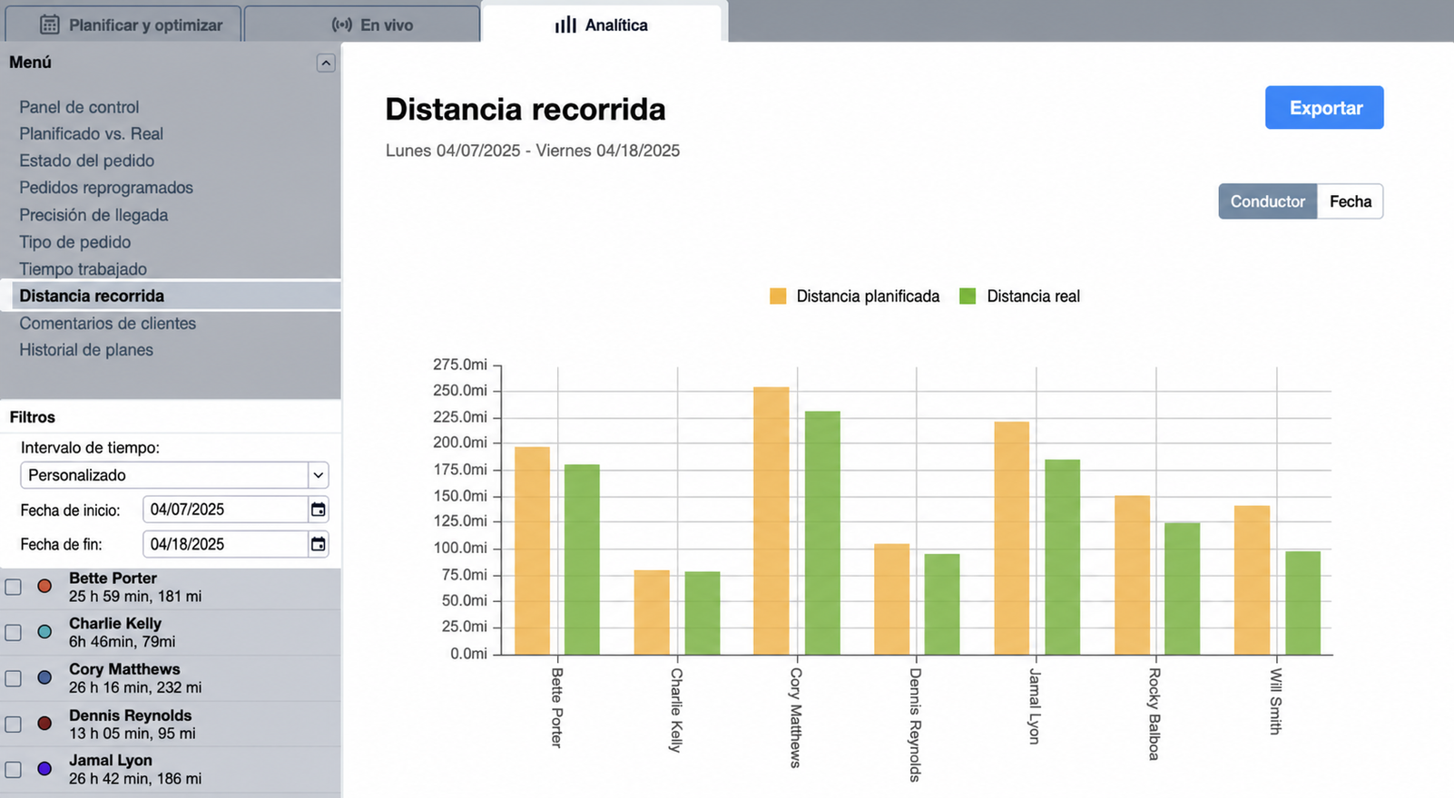Viewport: 1454px width, 798px height.
Task: Open the Planificar y optimizar tab
Action: click(123, 24)
